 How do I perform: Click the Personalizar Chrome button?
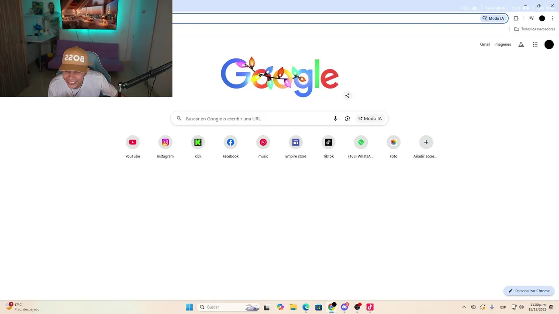[x=529, y=291]
